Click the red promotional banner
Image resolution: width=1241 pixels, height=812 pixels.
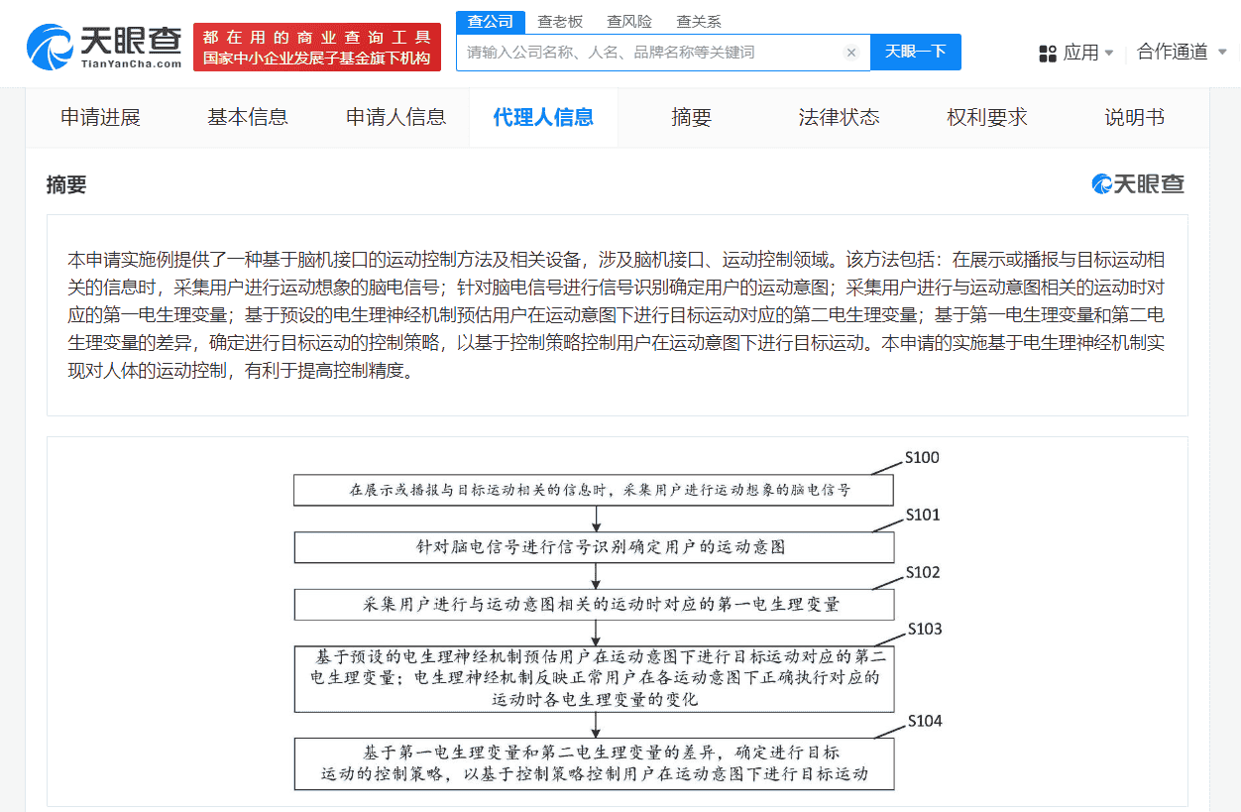point(316,47)
